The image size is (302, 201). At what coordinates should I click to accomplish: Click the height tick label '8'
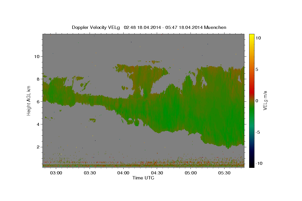[x=38, y=79]
